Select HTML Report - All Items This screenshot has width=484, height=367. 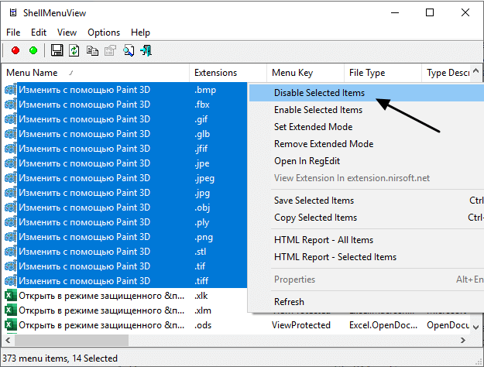click(366, 240)
